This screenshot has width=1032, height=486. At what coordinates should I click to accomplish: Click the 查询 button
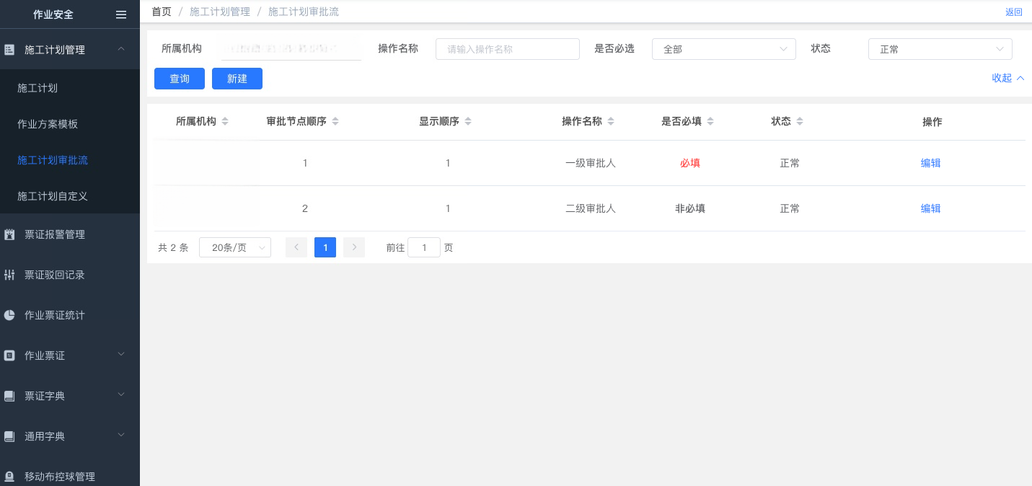[x=180, y=79]
